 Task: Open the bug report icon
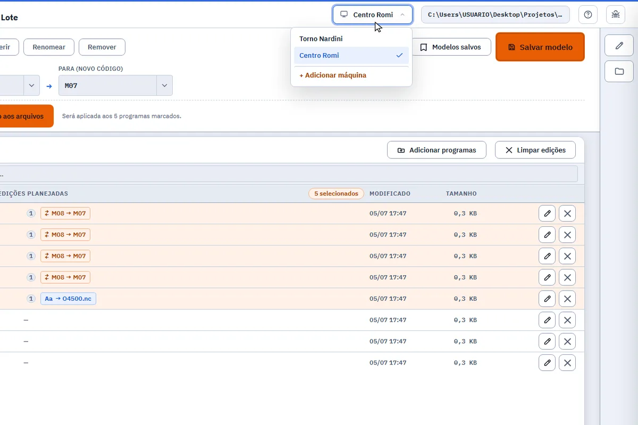pyautogui.click(x=616, y=15)
